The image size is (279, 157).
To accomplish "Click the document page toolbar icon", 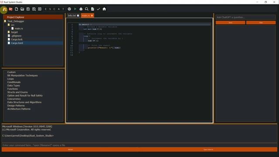I will (92, 9).
